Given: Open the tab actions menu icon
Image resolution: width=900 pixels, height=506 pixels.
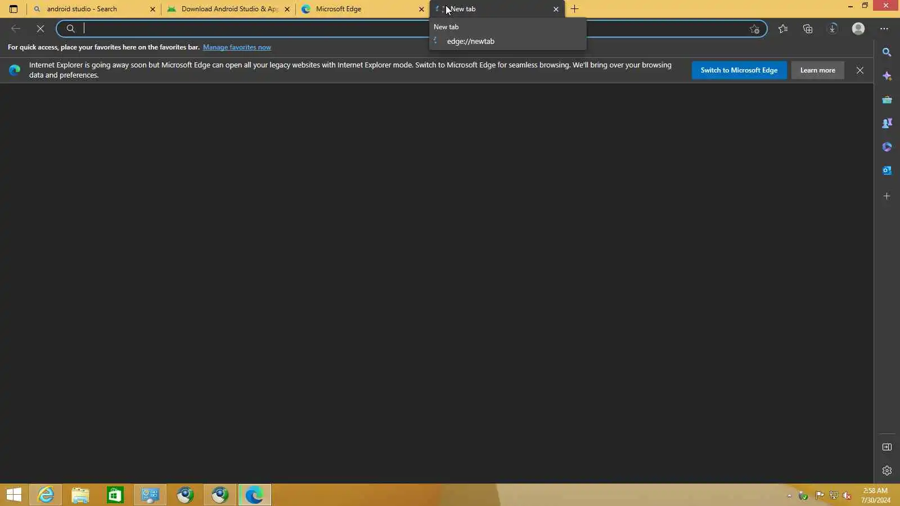Looking at the screenshot, I should click(13, 9).
